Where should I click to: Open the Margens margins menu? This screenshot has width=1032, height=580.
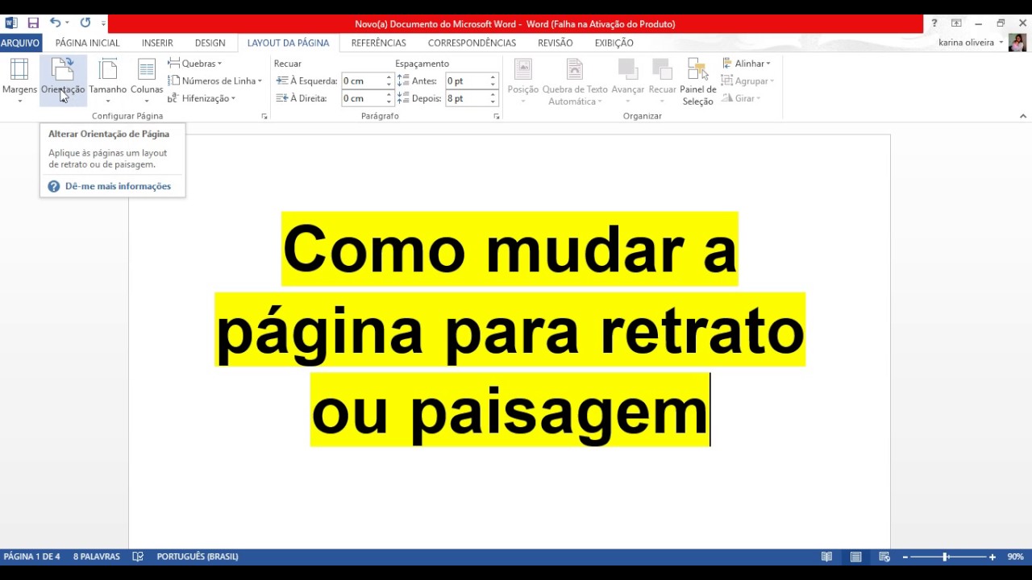pyautogui.click(x=19, y=81)
